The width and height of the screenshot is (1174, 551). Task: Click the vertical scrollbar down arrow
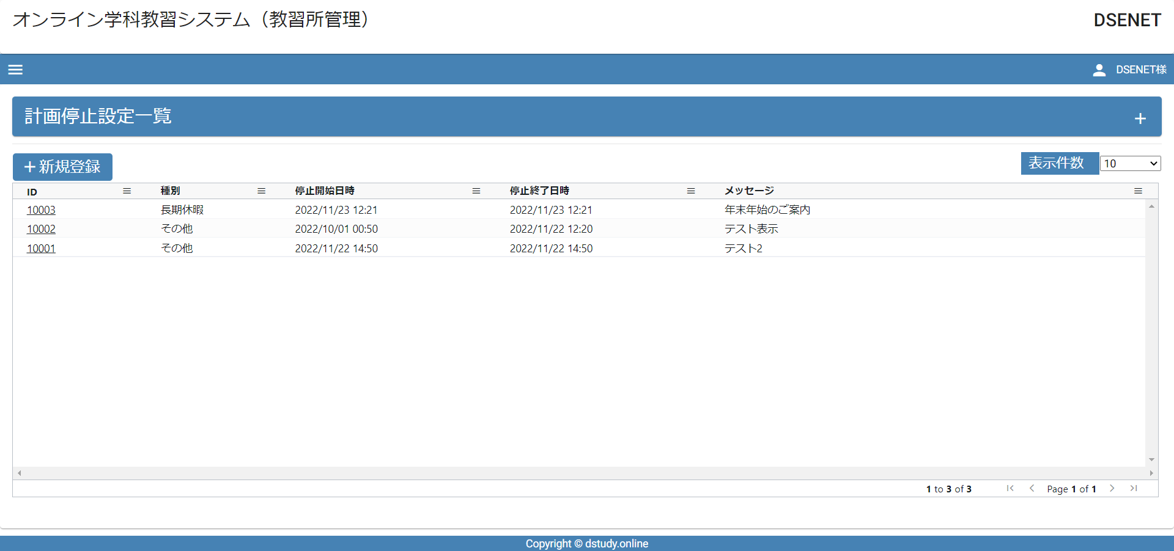[x=1151, y=459]
